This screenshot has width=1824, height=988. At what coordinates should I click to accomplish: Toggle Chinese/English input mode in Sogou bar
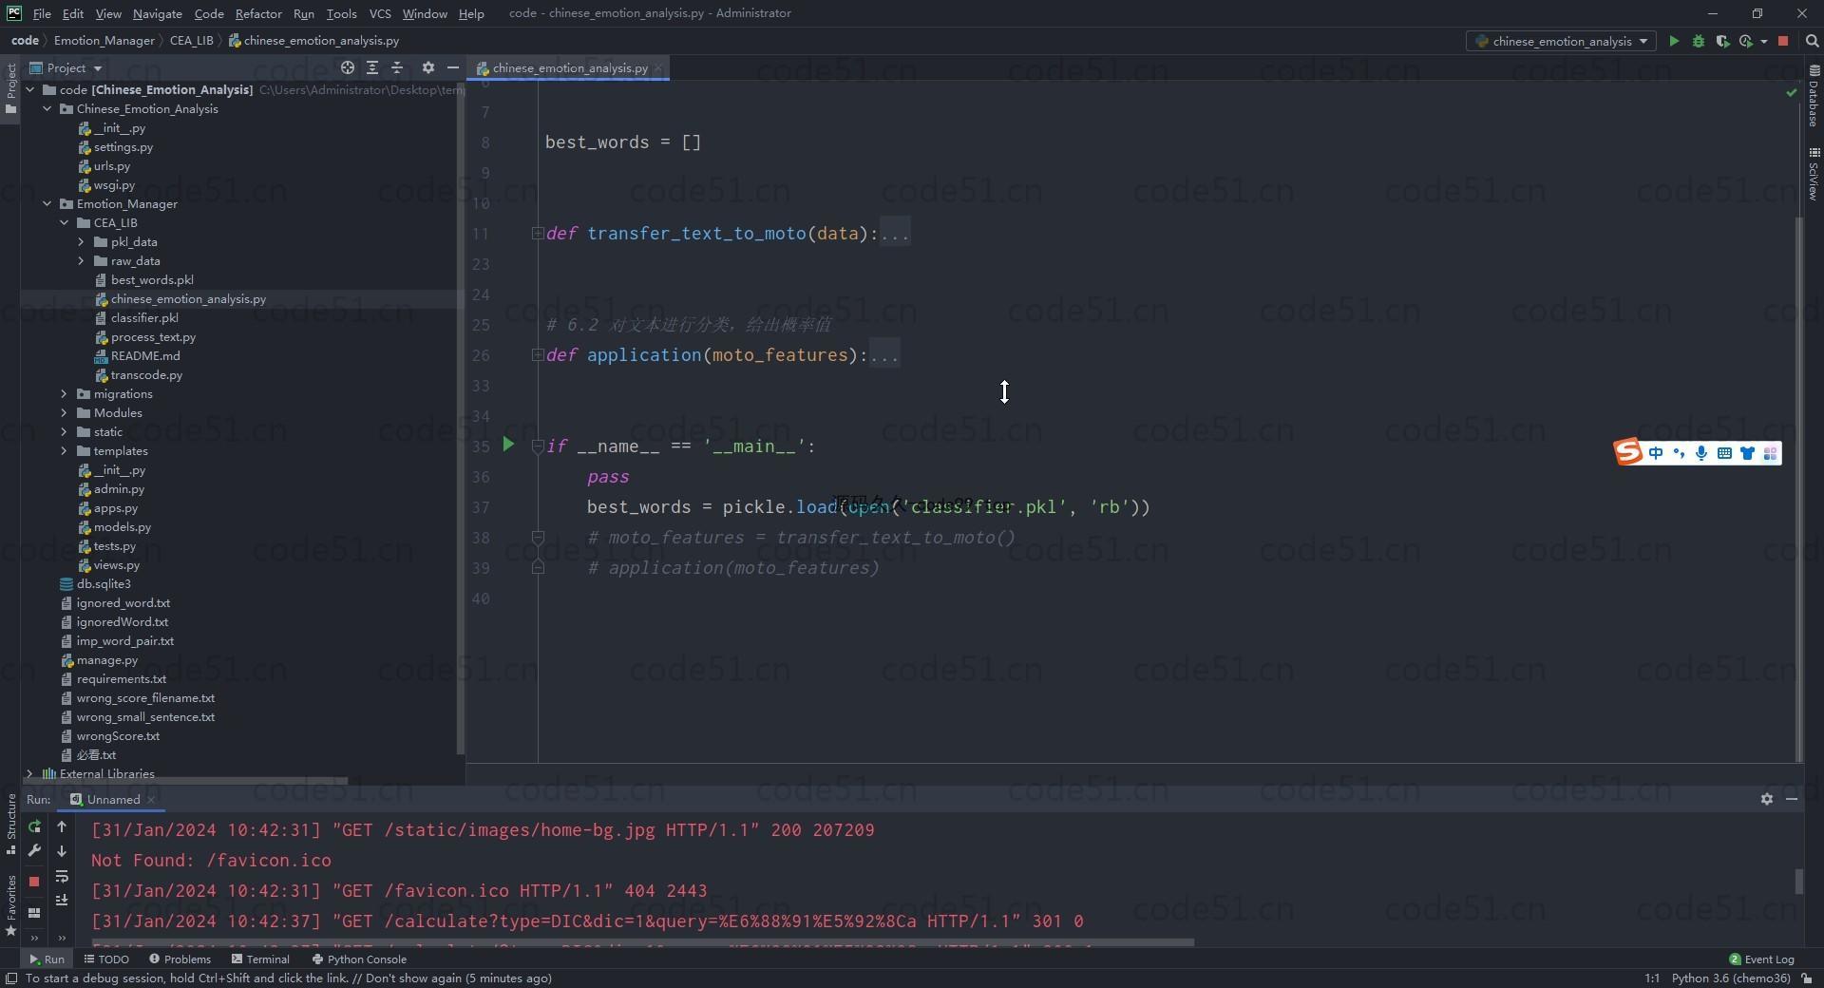pos(1656,453)
